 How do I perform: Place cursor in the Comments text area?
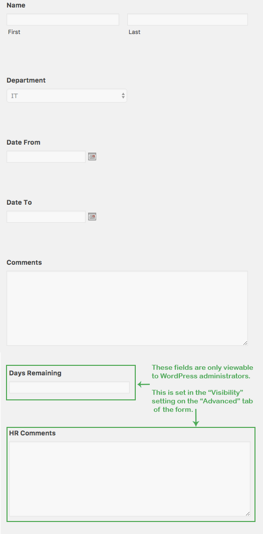tap(127, 308)
